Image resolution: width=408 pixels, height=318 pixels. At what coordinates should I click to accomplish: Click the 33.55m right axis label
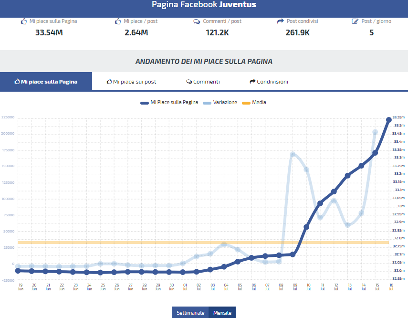pos(398,117)
